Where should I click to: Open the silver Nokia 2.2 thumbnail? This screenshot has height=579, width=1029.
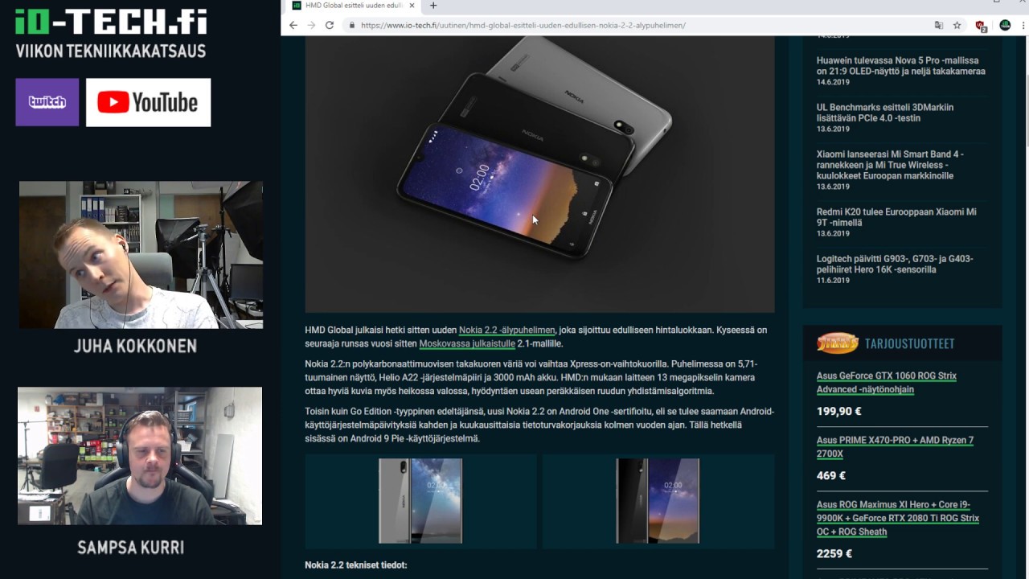pos(420,501)
